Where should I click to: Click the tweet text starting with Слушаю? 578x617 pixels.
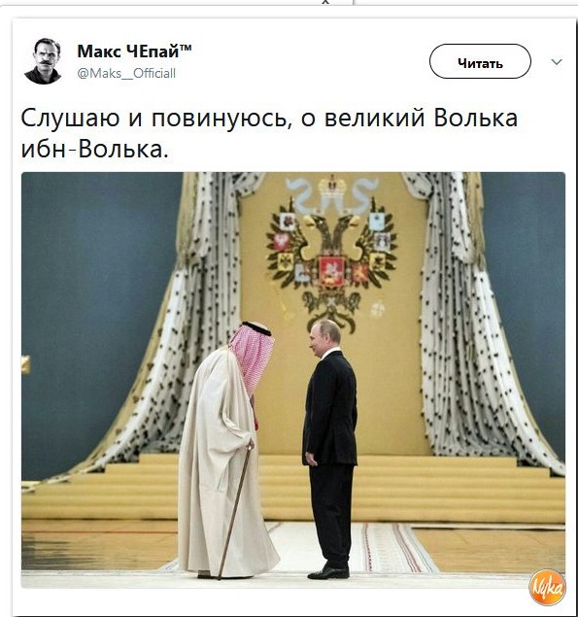point(269,134)
